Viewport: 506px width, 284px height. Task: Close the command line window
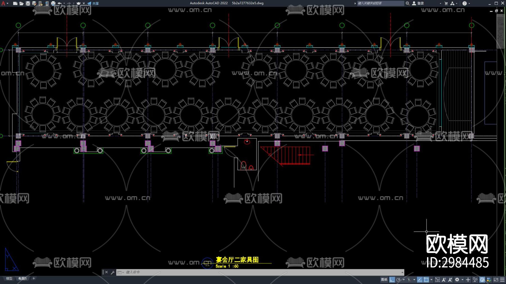[x=107, y=272]
